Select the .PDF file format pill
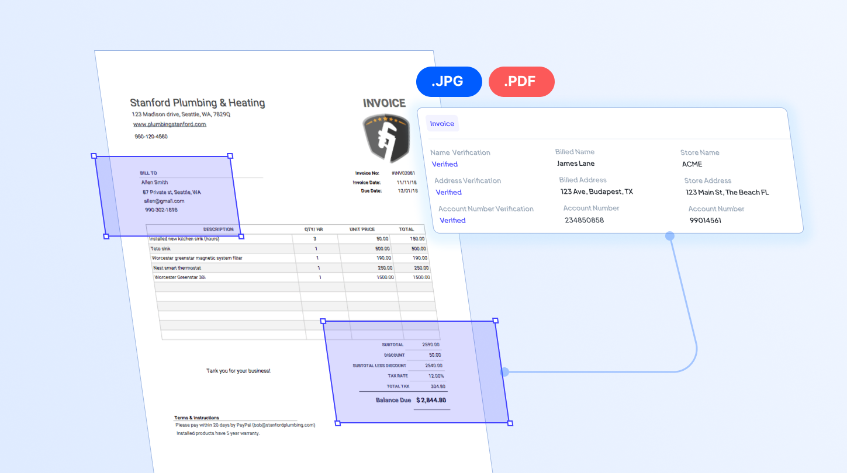 coord(521,82)
